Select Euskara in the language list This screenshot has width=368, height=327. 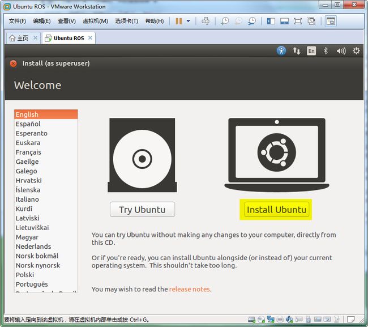46,143
